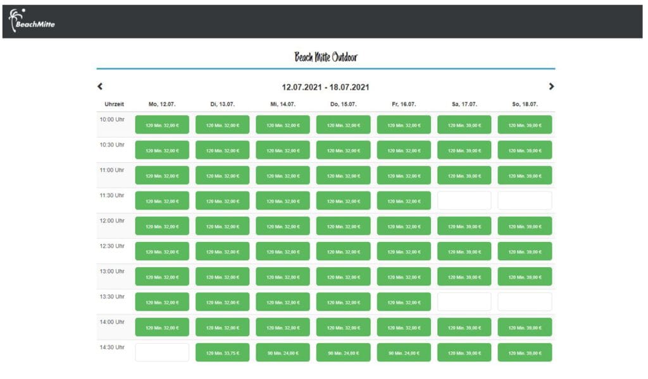This screenshot has height=379, width=648.
Task: Select Tuesday 13.07. 14:30 slot for 33,75 €
Action: pos(222,352)
